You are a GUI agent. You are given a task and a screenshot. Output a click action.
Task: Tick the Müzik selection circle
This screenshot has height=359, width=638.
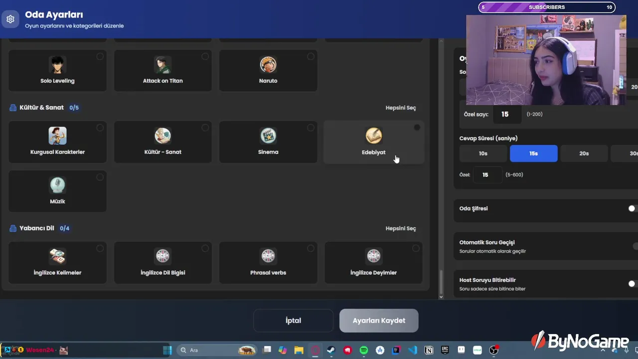pos(100,177)
